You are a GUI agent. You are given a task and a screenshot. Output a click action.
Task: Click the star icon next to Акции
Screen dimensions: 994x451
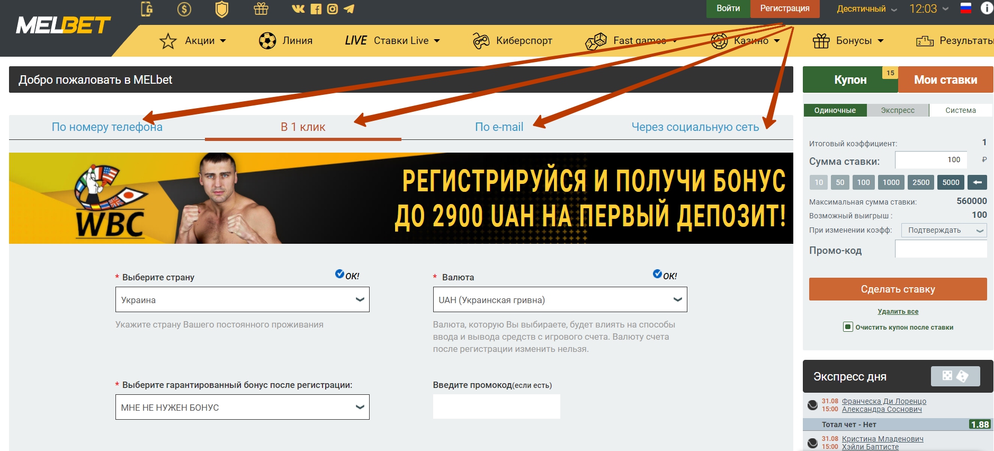coord(168,41)
